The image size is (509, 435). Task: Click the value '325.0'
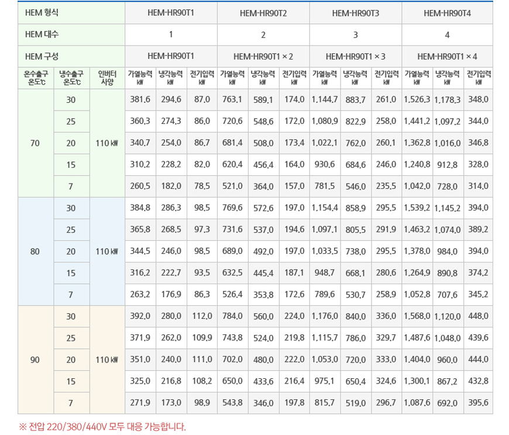[140, 381]
